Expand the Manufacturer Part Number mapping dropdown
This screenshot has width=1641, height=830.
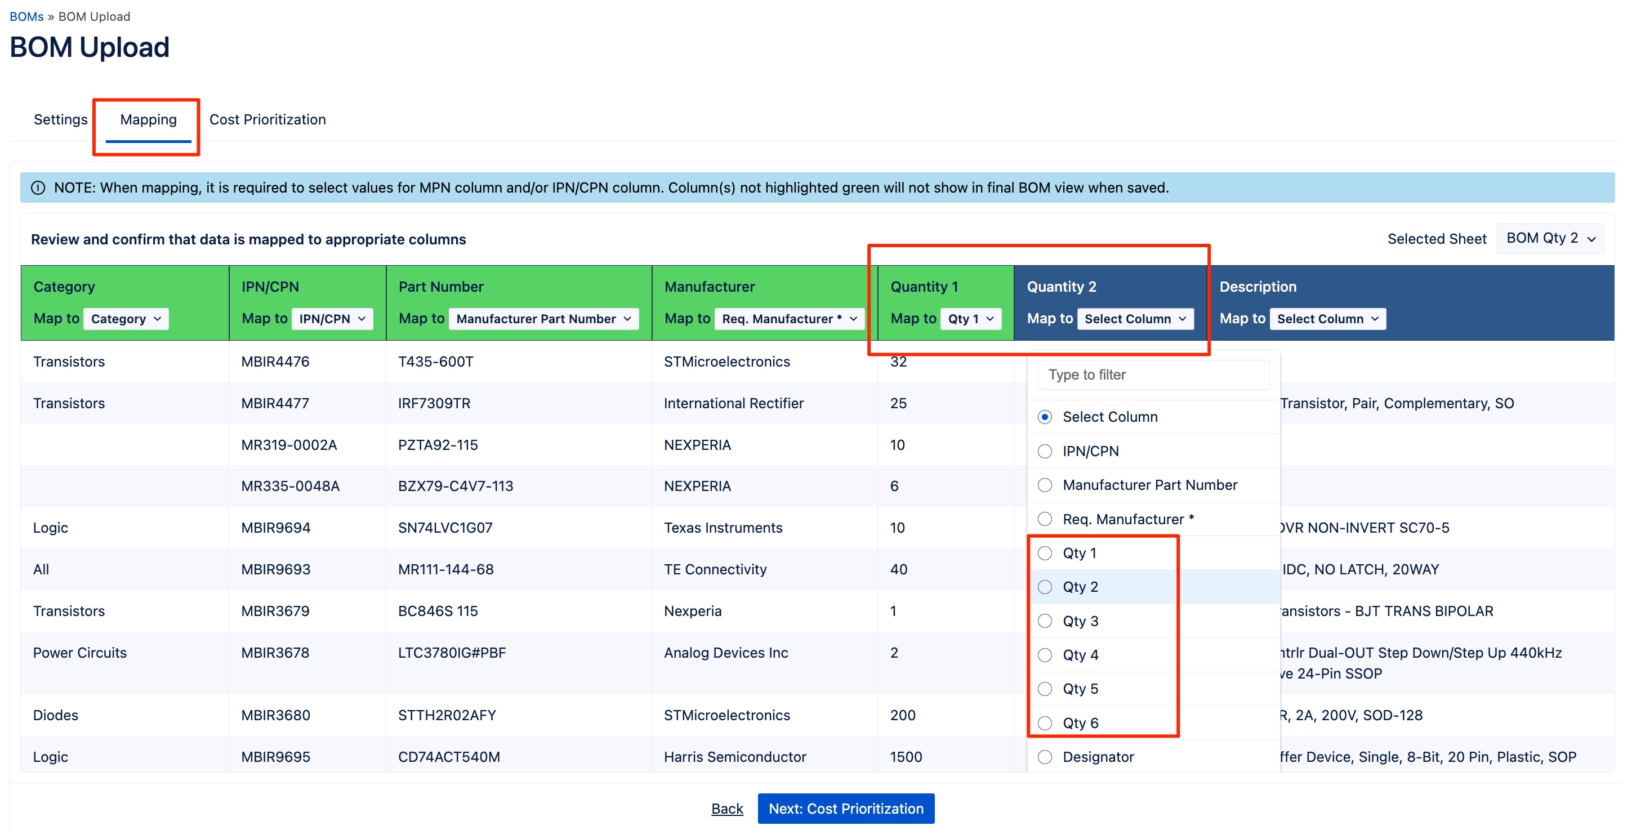coord(543,319)
